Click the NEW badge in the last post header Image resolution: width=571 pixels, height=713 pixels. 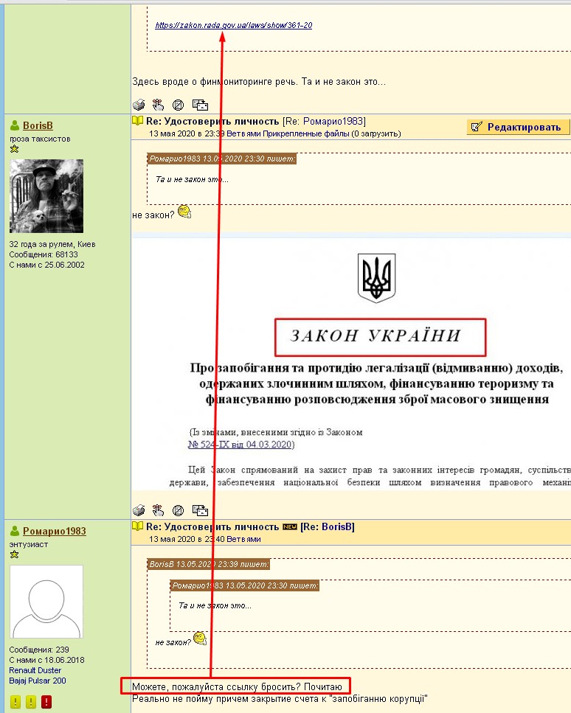click(289, 527)
